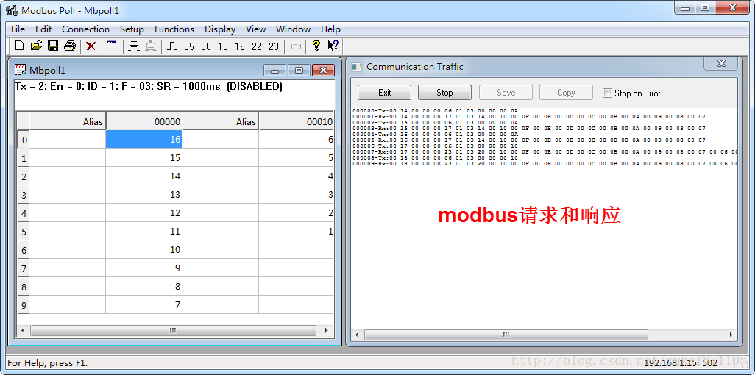
Task: Click the Tx/Err status line in Mbpoll1
Action: coord(149,87)
